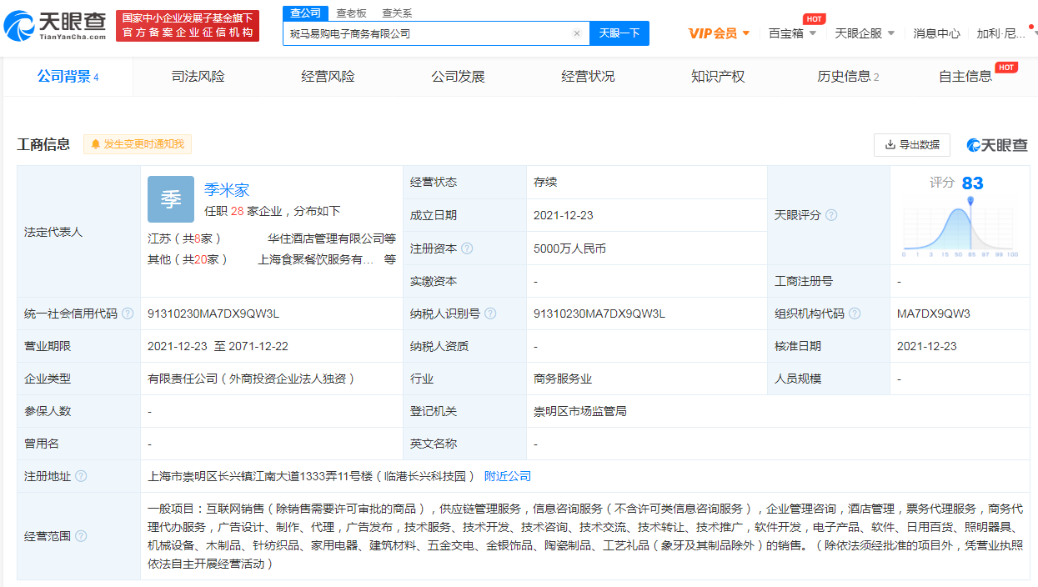Image resolution: width=1038 pixels, height=587 pixels.
Task: Click the help icon next to 注册资本
Action: 467,248
